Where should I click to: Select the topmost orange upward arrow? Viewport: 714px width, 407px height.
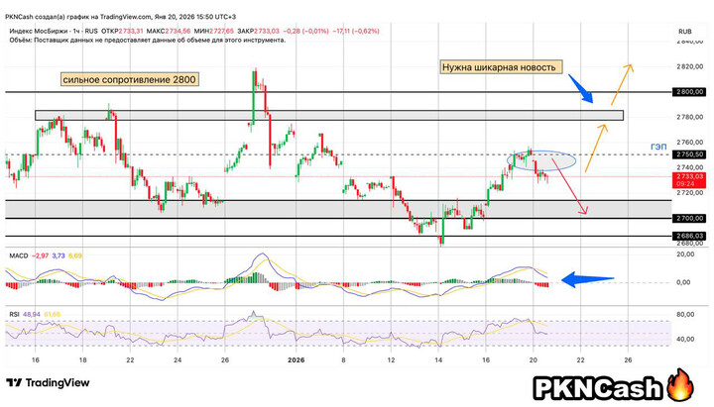pos(620,84)
